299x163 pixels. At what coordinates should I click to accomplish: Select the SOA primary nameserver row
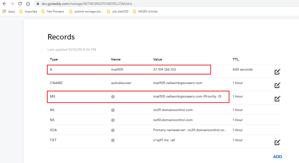(x=165, y=130)
